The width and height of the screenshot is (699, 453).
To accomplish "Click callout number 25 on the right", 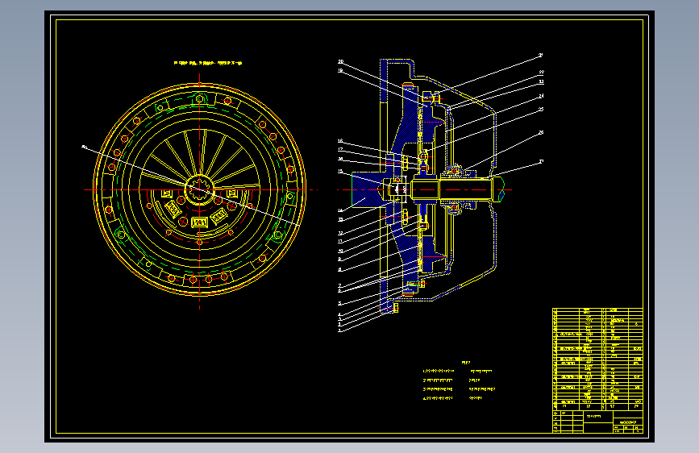I will tap(541, 110).
